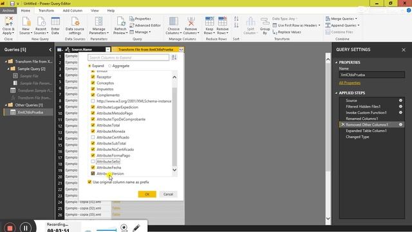The image size is (412, 232).
Task: Click the Transform File column expand button
Action: coord(181,50)
